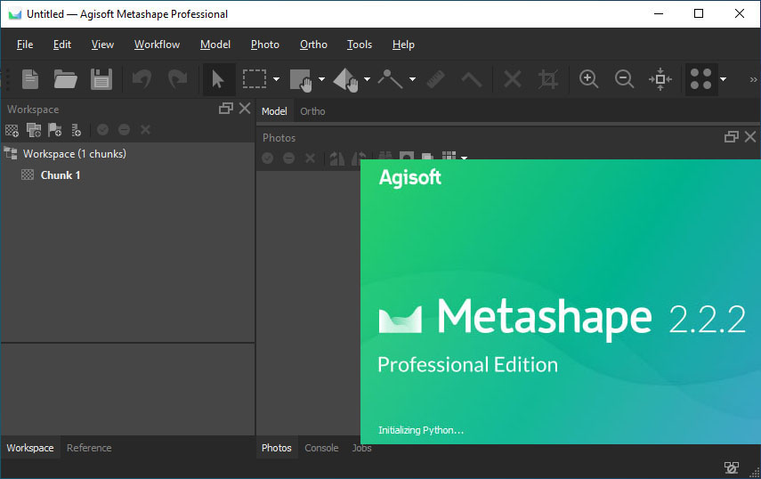Viewport: 761px width, 479px height.
Task: Click the Add Photos icon in Workspace
Action: (x=34, y=130)
